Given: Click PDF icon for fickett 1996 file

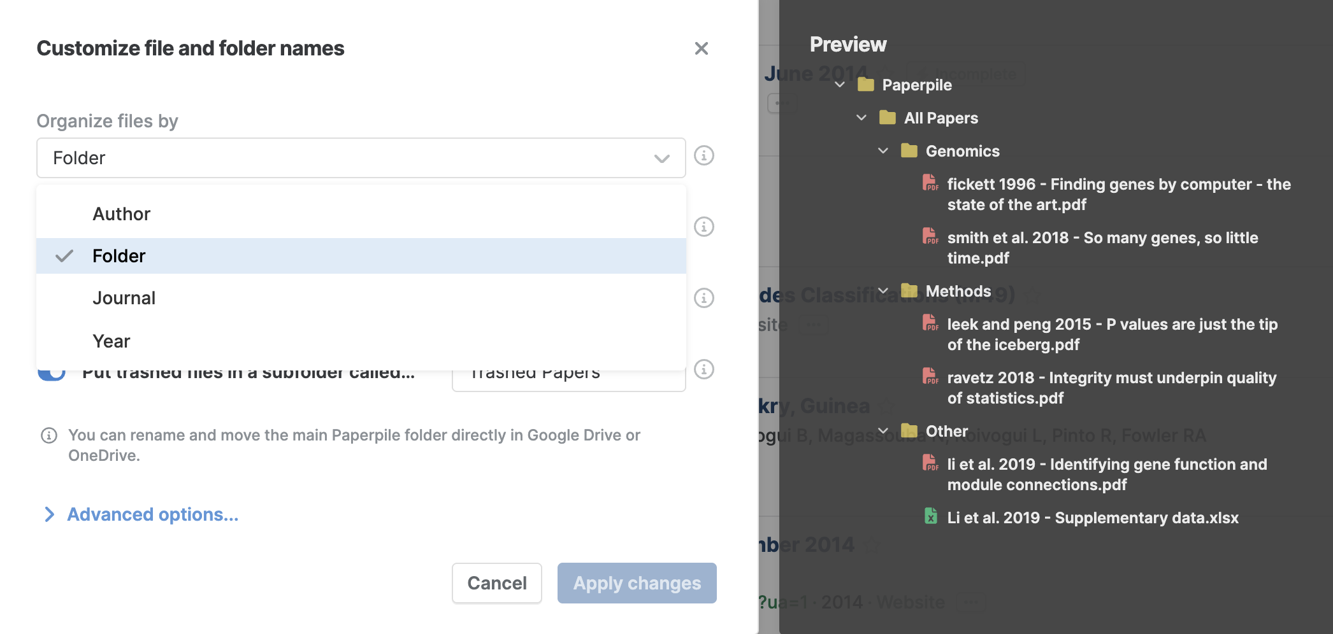Looking at the screenshot, I should click(x=930, y=183).
